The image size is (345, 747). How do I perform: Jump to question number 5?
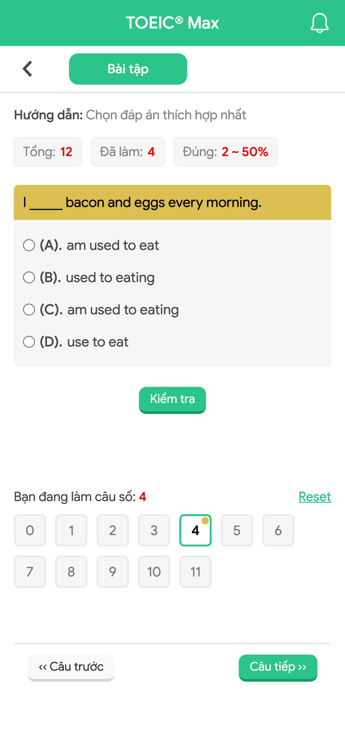coord(237,530)
